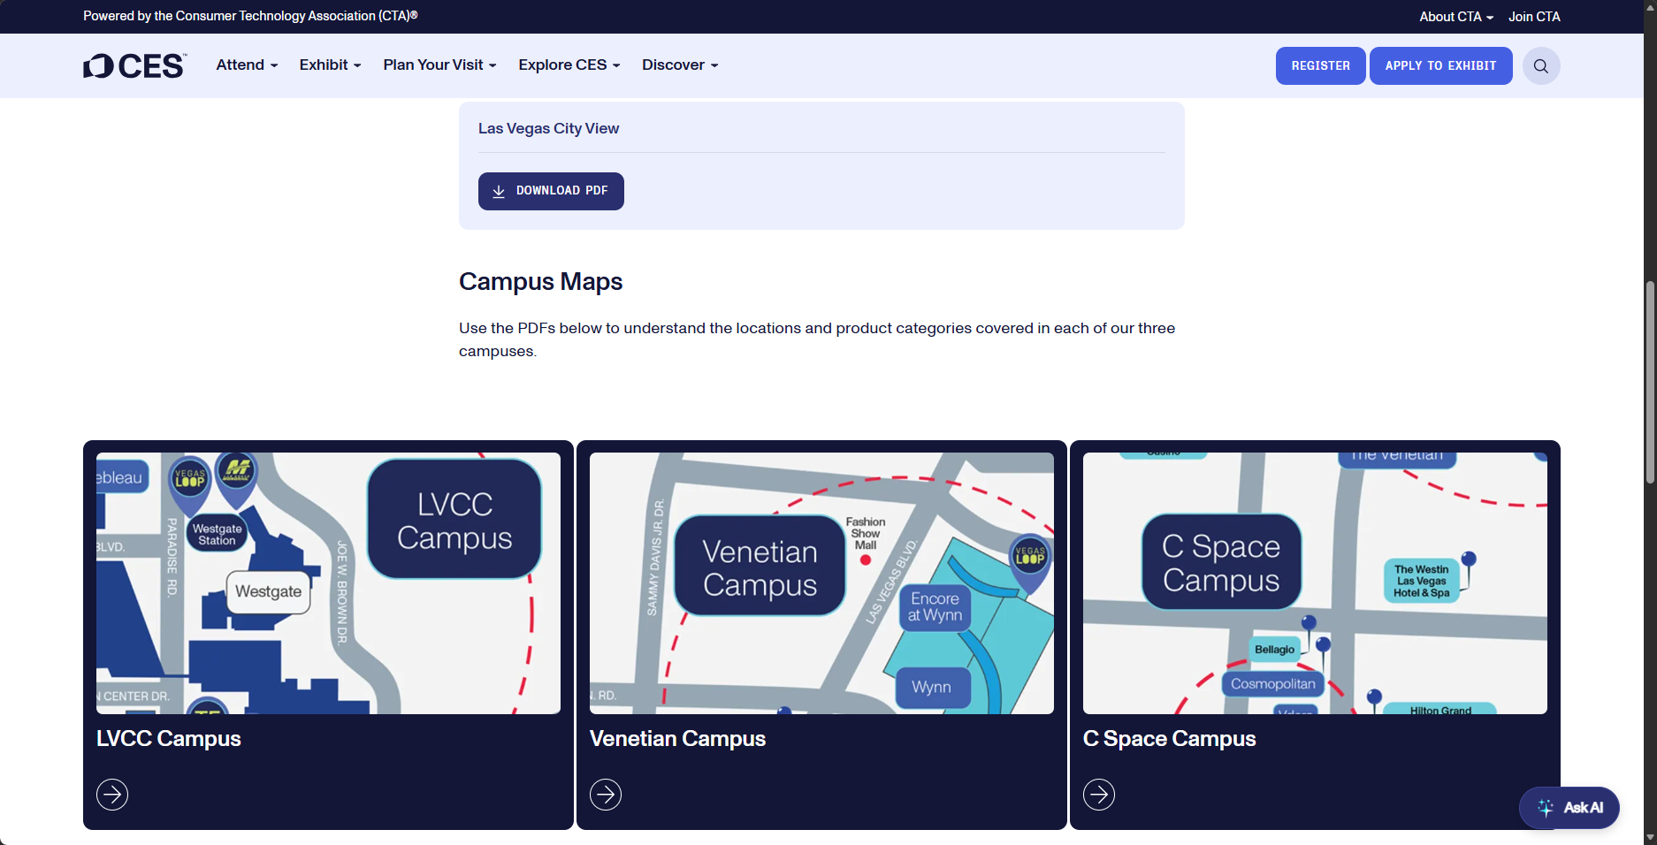Expand the Plan Your Visit dropdown
This screenshot has width=1657, height=845.
pyautogui.click(x=439, y=65)
